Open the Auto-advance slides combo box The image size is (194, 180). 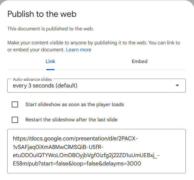[x=96, y=86]
